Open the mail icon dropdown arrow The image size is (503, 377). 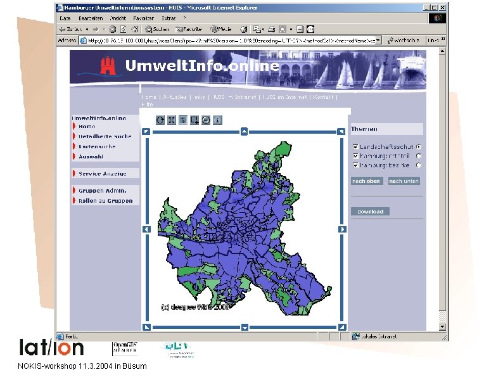pyautogui.click(x=263, y=29)
